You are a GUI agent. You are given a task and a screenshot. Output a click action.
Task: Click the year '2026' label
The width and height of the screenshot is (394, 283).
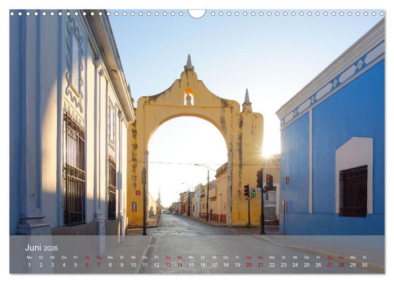(x=51, y=248)
